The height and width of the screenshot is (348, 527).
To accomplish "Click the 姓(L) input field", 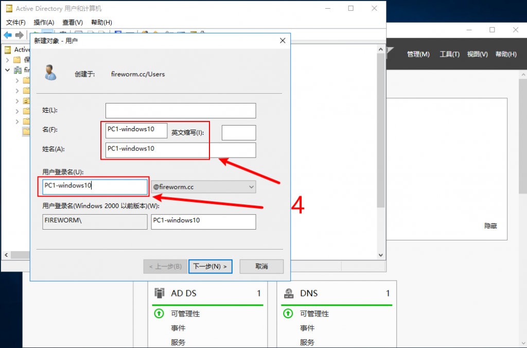I will pyautogui.click(x=180, y=111).
